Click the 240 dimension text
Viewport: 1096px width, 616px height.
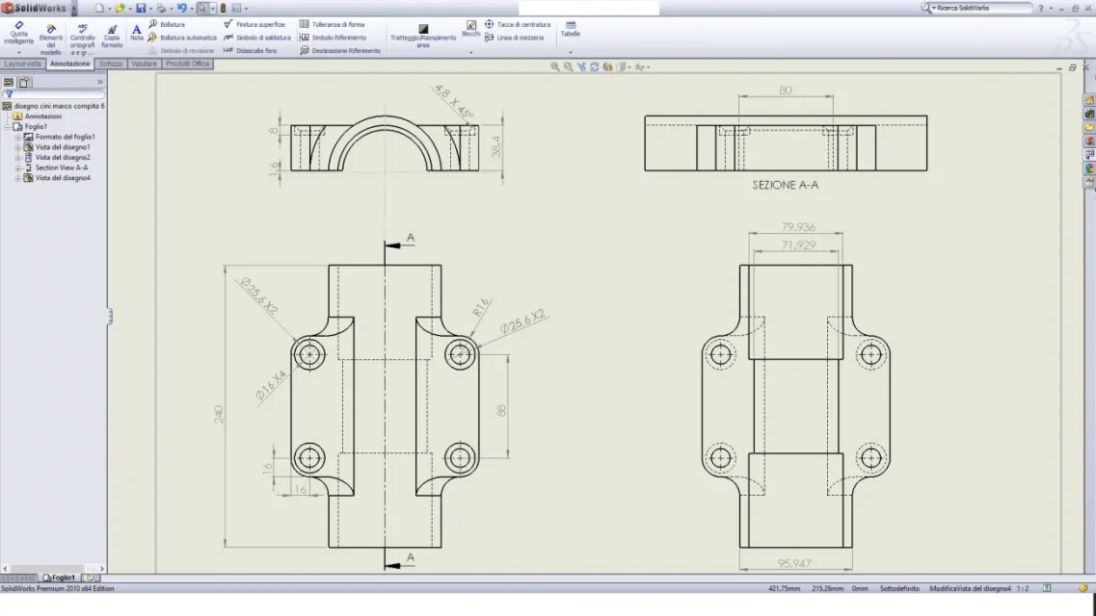[x=219, y=415]
